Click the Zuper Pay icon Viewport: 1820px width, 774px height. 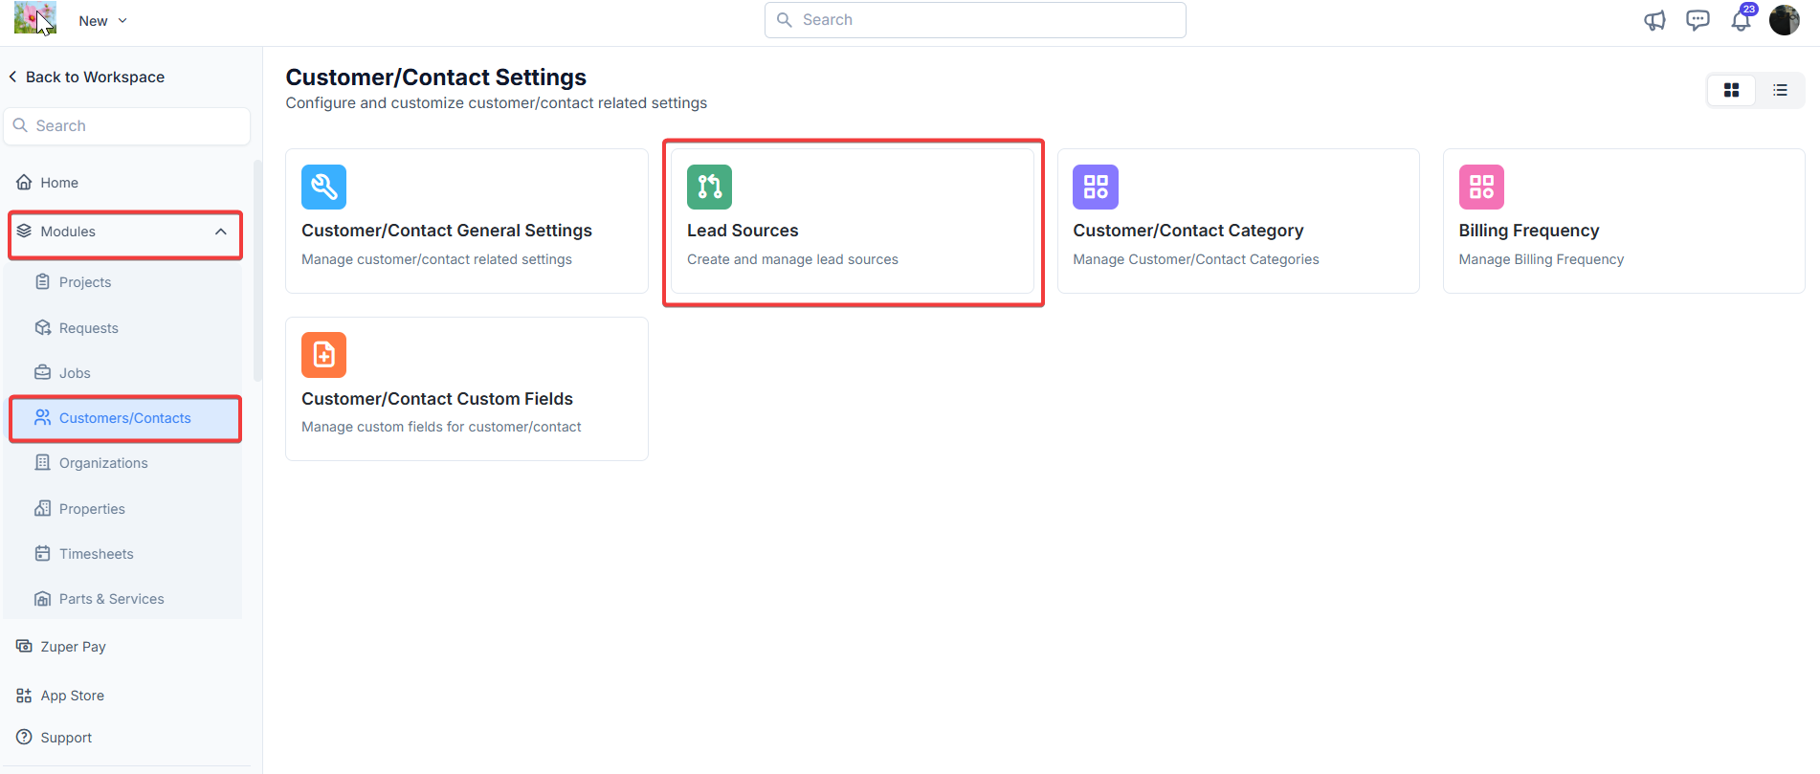coord(24,646)
